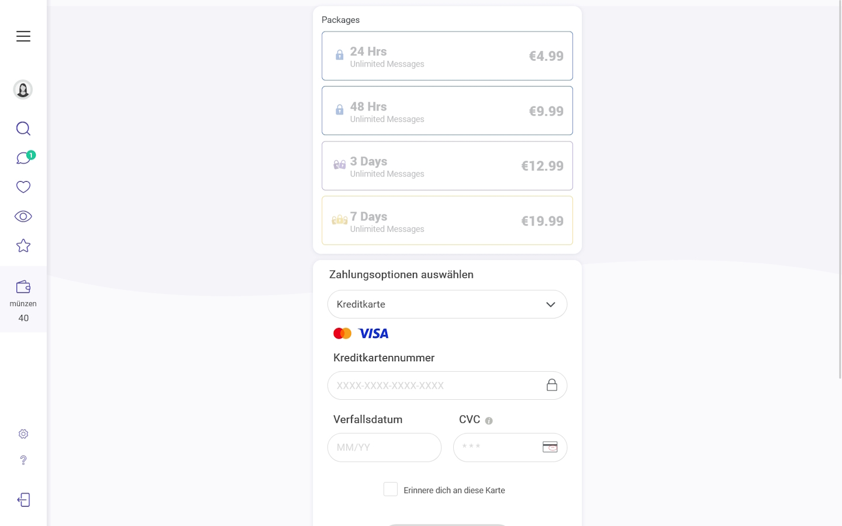
Task: Open the CVC info tooltip
Action: point(489,420)
